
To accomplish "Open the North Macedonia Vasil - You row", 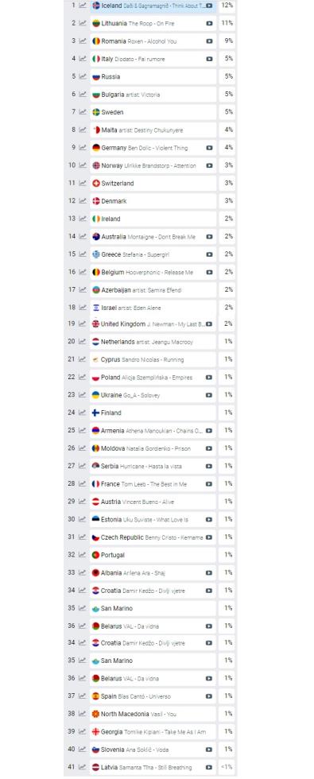I will pos(153,714).
